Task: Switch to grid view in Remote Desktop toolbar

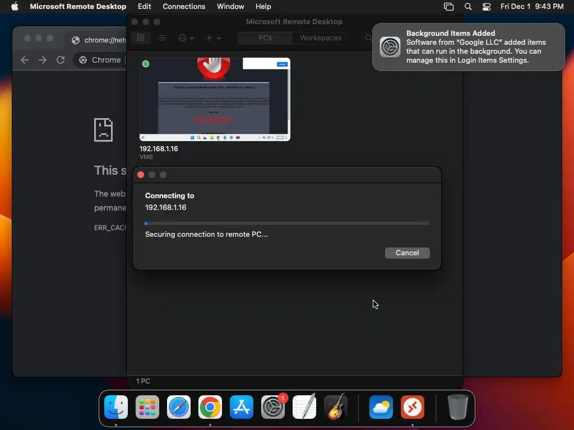Action: (141, 38)
